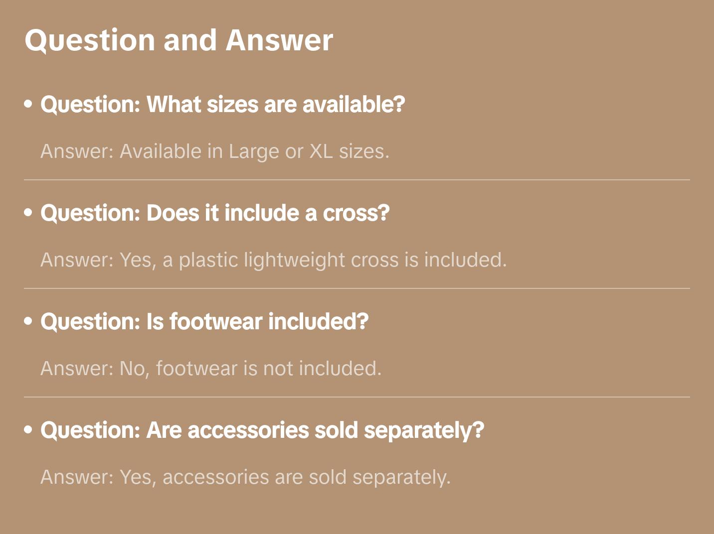Click the bullet beside the footwear question
714x534 pixels.
[x=28, y=321]
